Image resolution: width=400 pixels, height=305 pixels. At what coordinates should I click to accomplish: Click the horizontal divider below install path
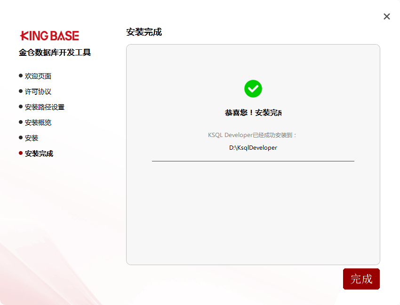click(253, 161)
